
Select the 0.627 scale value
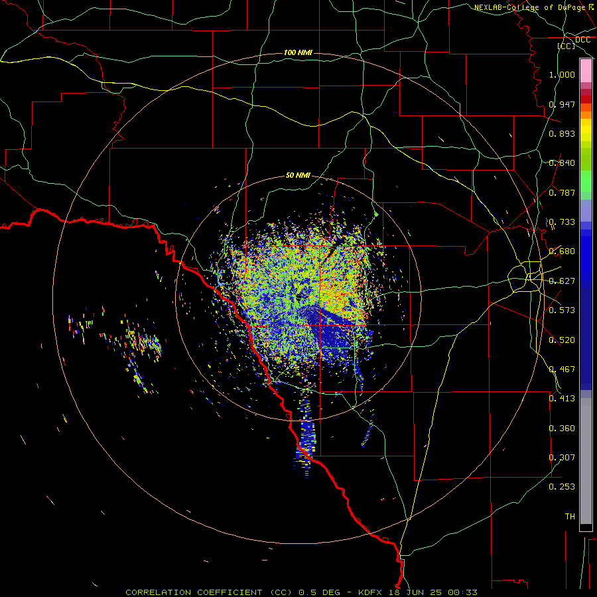click(562, 281)
